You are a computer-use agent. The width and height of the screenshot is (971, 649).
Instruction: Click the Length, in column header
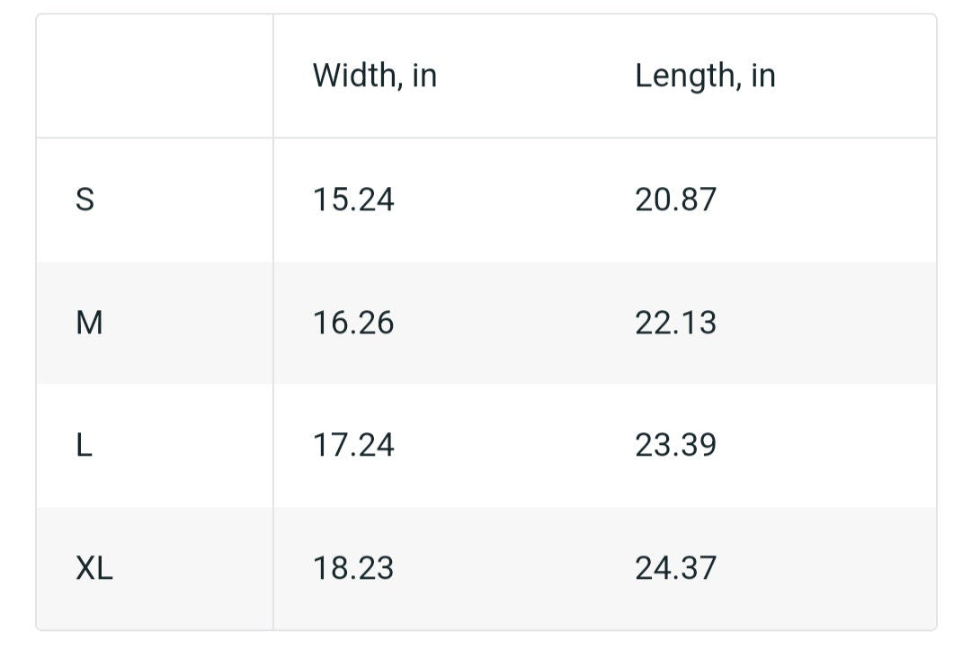(x=705, y=76)
